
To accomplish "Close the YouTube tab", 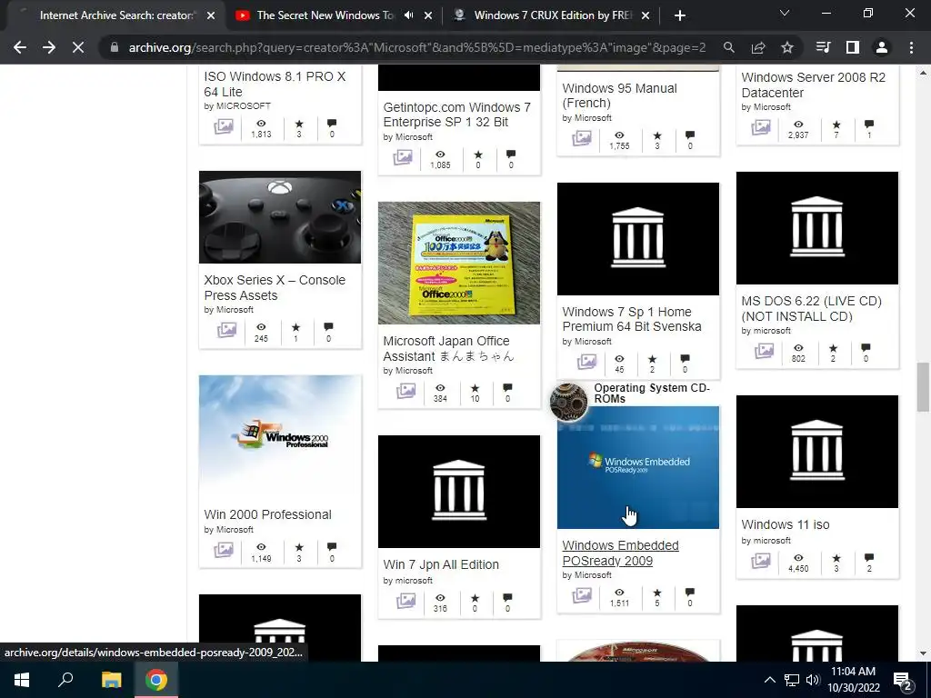I will (x=428, y=15).
